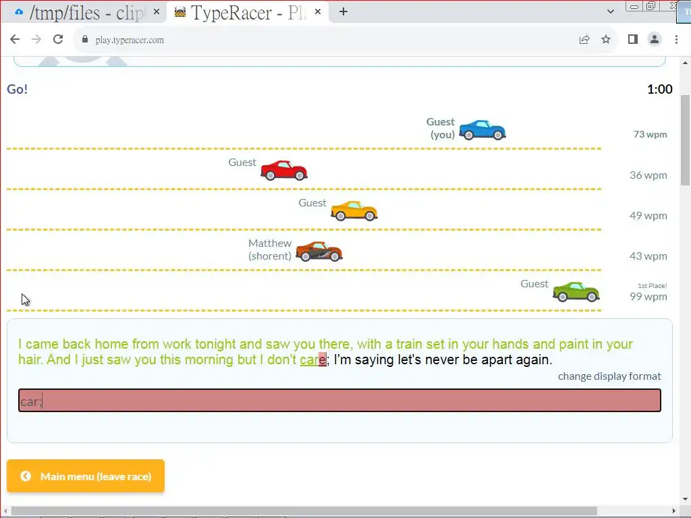The width and height of the screenshot is (691, 518).
Task: Click the typing input field
Action: 339,401
